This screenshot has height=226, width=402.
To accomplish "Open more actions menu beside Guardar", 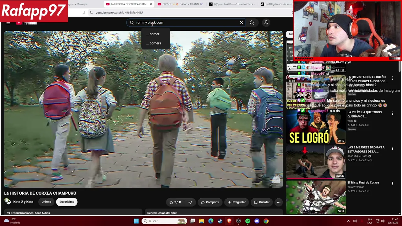I will pyautogui.click(x=279, y=202).
